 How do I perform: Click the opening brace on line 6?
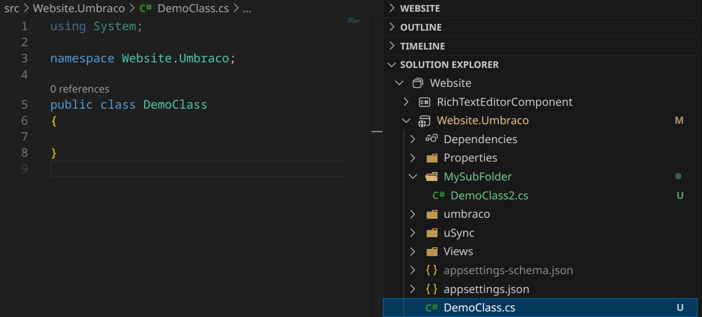tap(54, 121)
